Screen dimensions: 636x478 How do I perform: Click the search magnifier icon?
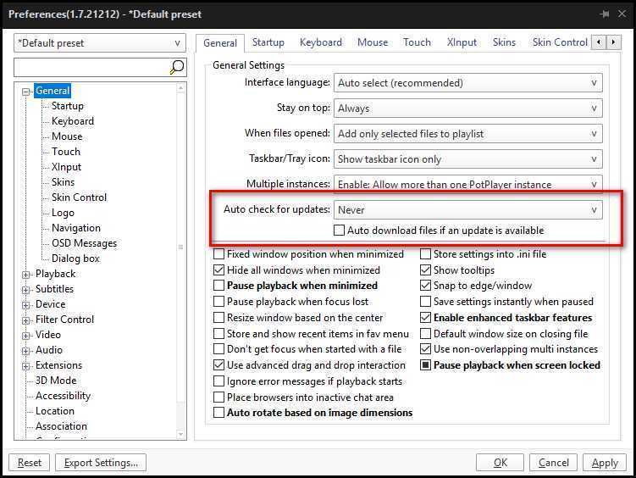point(177,67)
